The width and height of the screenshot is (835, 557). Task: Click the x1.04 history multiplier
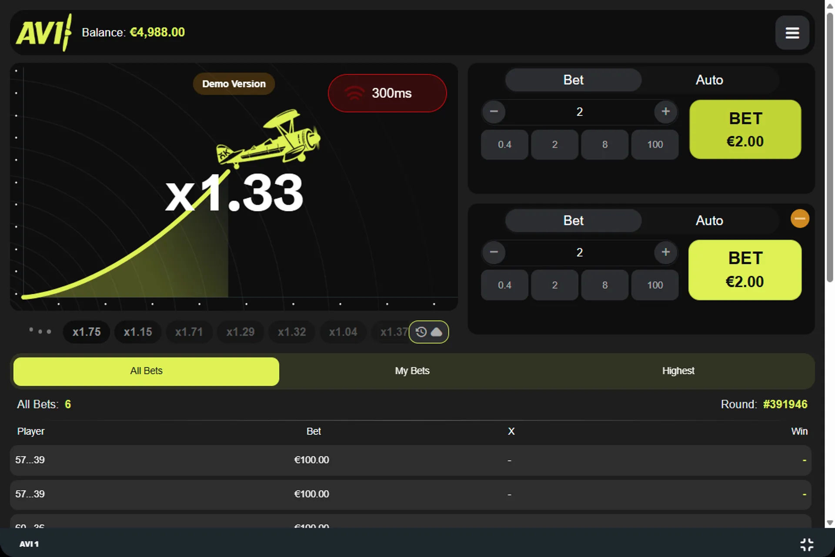[x=343, y=332]
